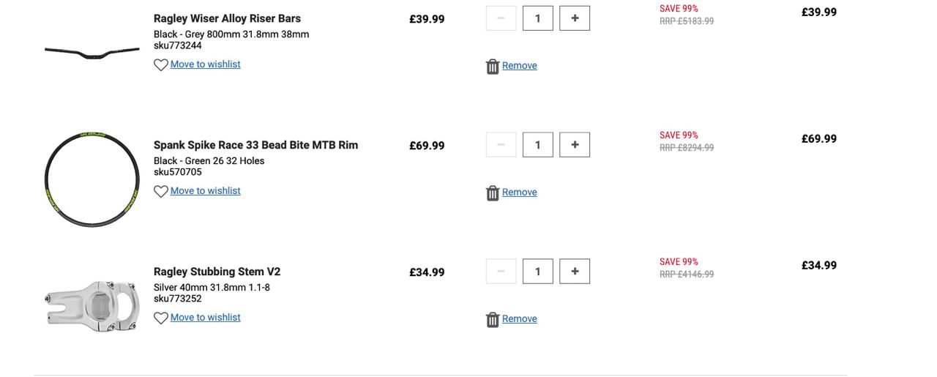
Task: Open Ragley Stubbing Stem V2 product title
Action: [x=217, y=272]
